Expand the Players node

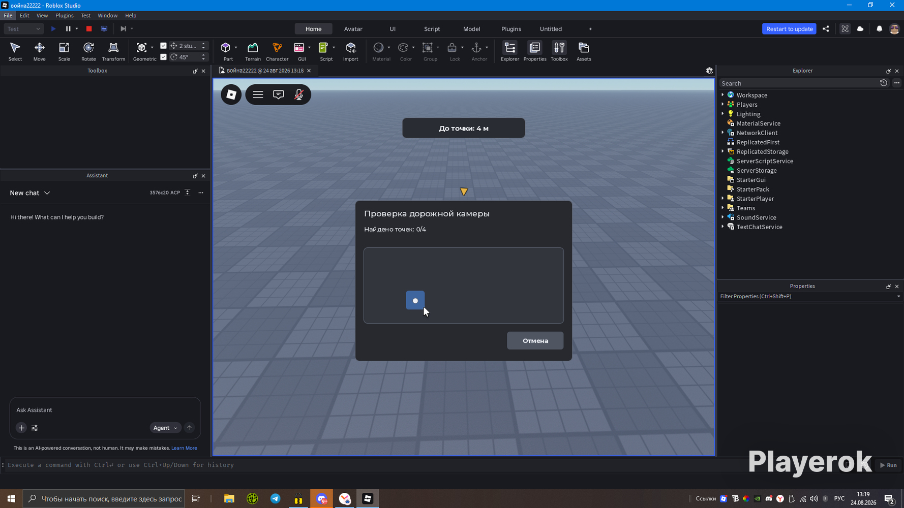click(x=722, y=104)
